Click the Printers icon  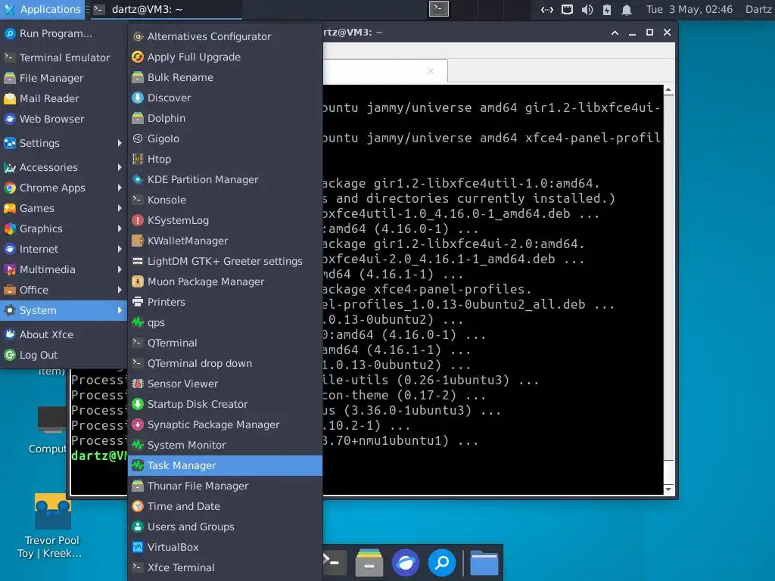tap(138, 302)
